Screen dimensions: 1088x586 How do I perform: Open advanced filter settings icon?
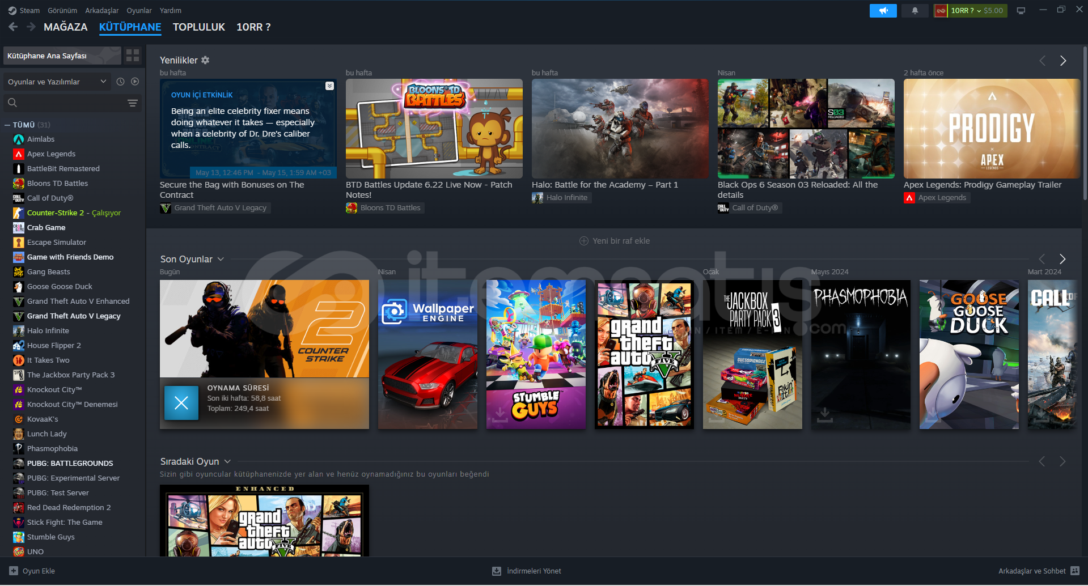pyautogui.click(x=133, y=103)
